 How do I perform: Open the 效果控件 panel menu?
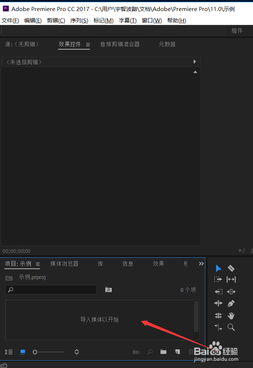88,44
